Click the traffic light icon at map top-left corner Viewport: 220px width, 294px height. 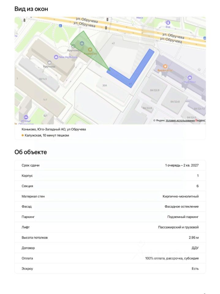click(24, 20)
